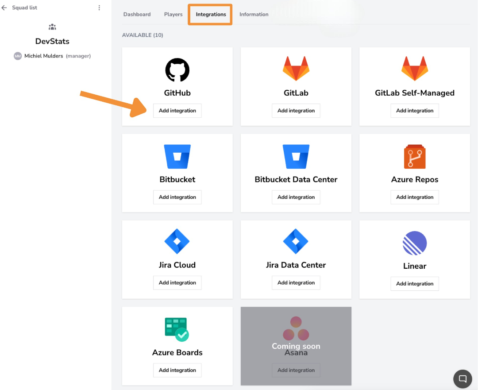The width and height of the screenshot is (478, 390).
Task: Open the Information tab
Action: 254,14
